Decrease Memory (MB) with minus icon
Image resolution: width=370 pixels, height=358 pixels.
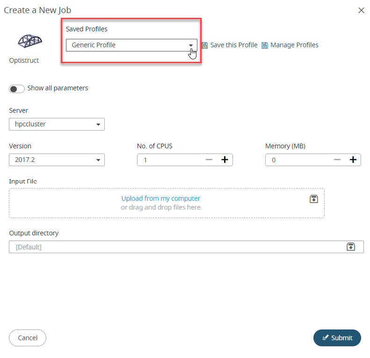(x=337, y=160)
